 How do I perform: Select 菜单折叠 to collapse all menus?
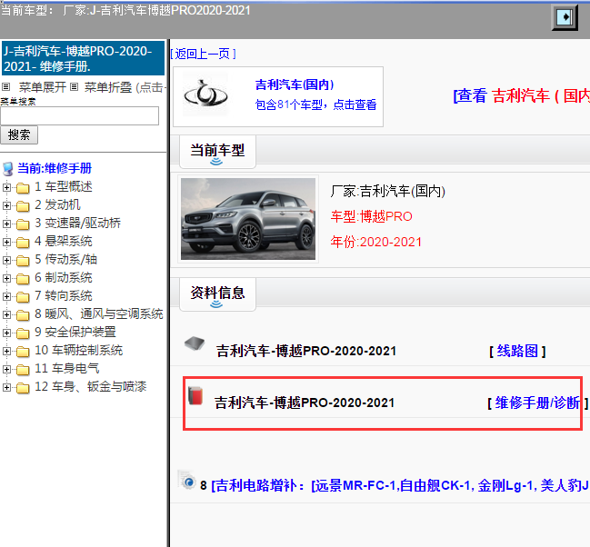coord(108,87)
